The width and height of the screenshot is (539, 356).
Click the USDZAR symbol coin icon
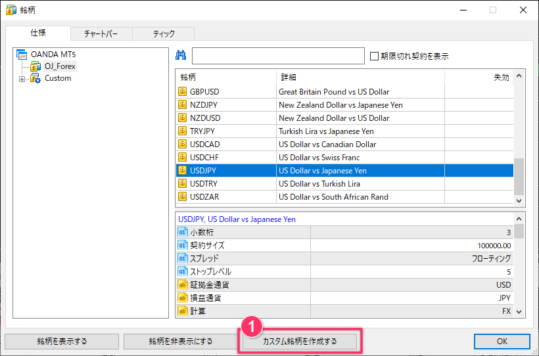tap(182, 196)
